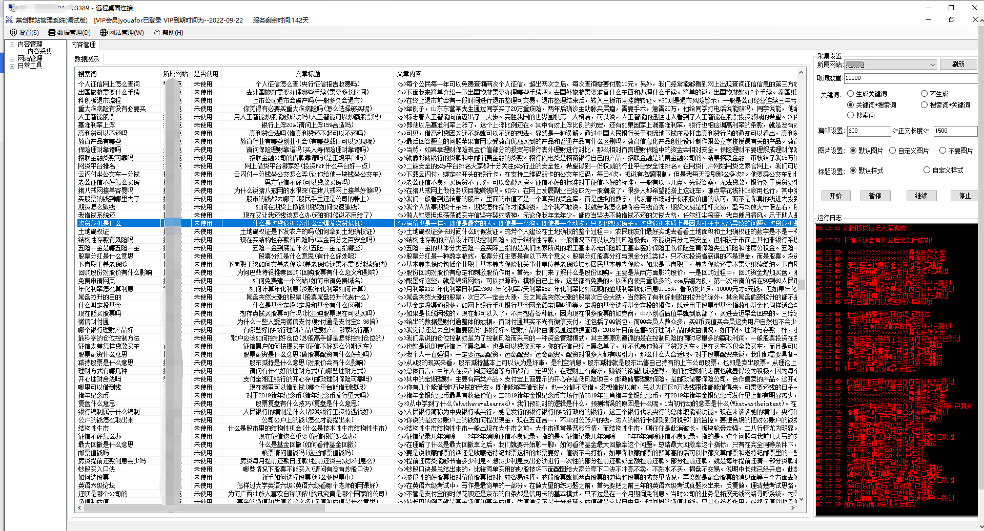Select the row 人工智能股票
Viewport: 984px width, 531px height.
(x=436, y=117)
